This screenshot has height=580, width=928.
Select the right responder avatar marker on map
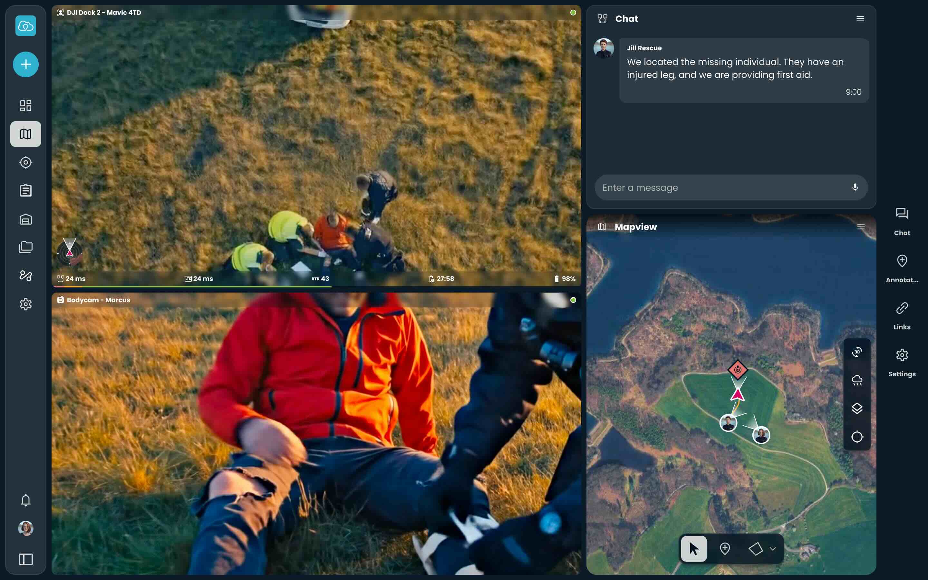click(x=761, y=435)
